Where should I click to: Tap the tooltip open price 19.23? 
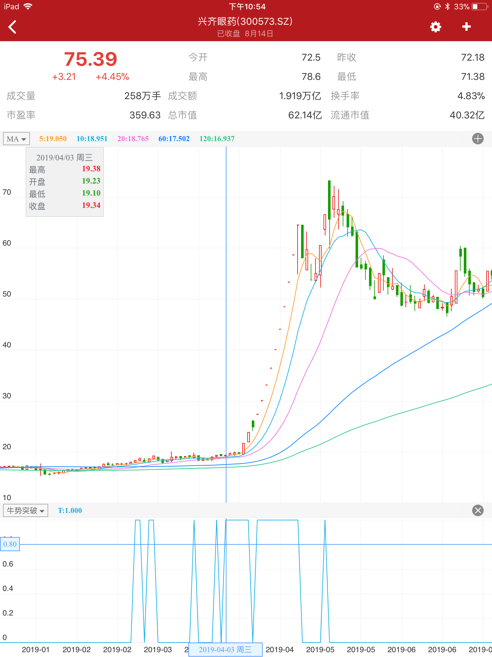[x=91, y=181]
